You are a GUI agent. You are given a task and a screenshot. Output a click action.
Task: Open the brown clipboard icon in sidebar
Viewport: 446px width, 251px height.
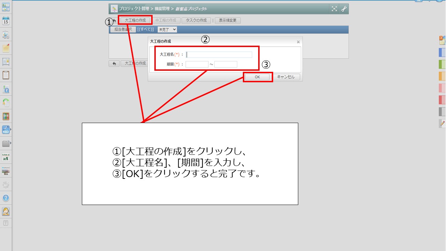(x=6, y=75)
